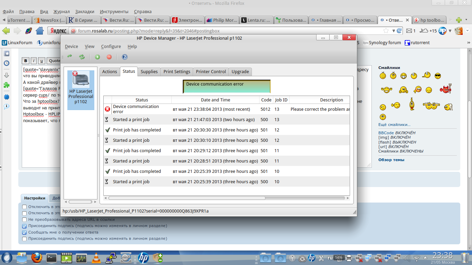This screenshot has height=265, width=472.
Task: Switch to the Actions tab
Action: pyautogui.click(x=110, y=72)
